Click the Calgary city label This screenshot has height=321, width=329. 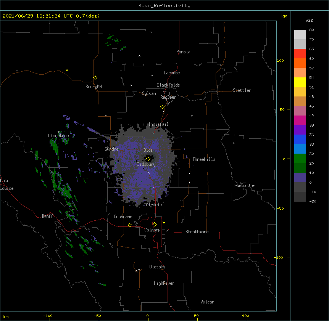pos(152,230)
